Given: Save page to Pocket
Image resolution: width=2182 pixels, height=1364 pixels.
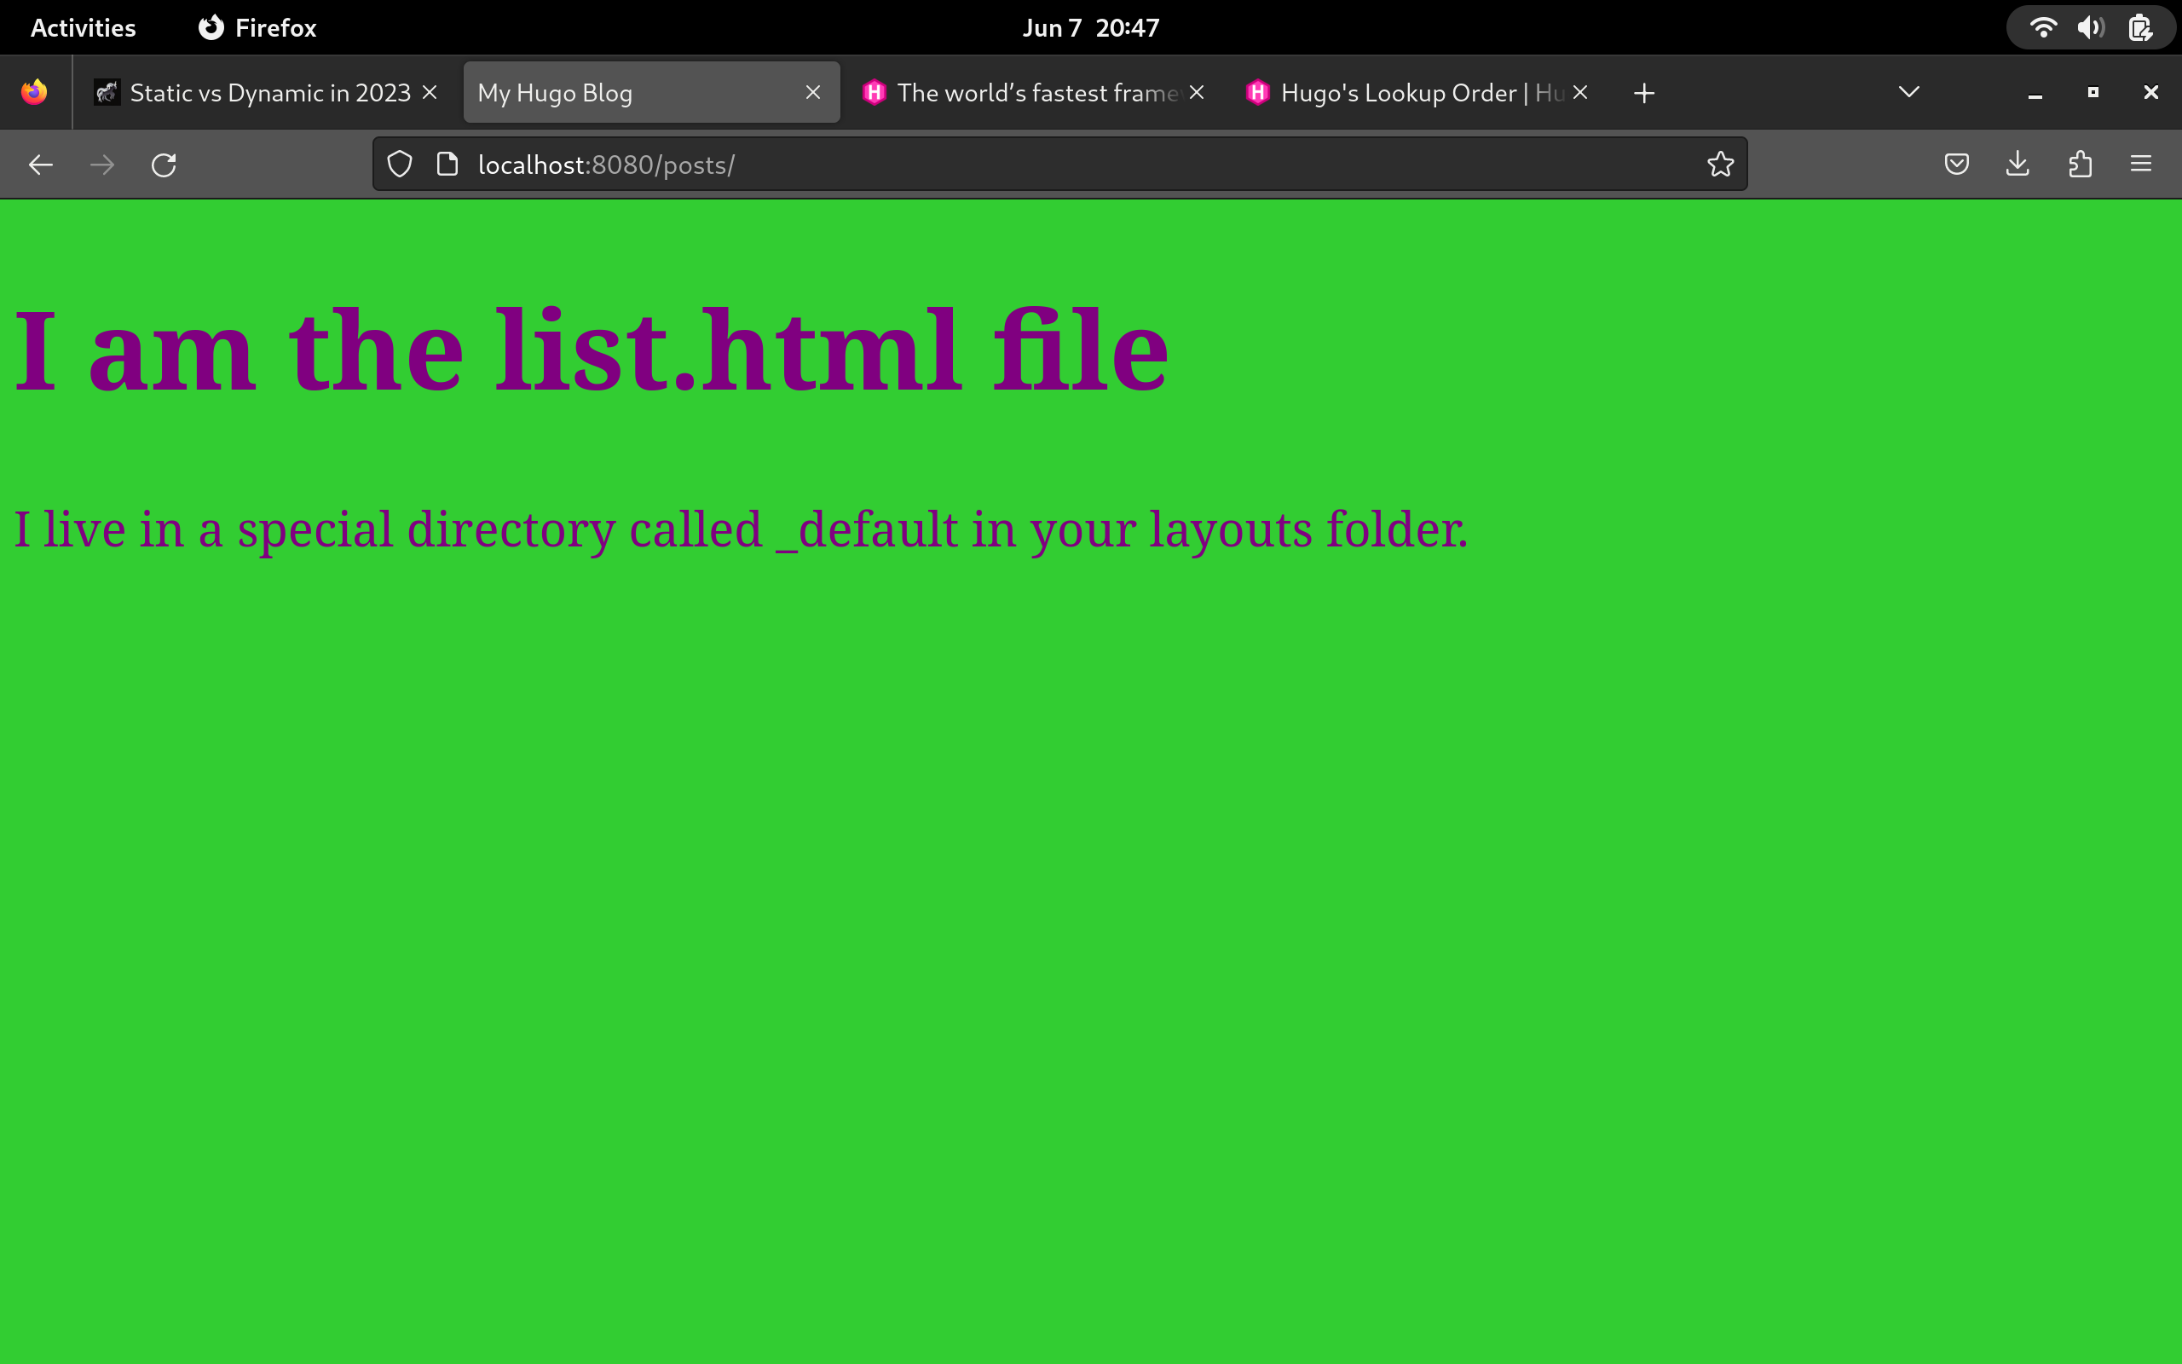Looking at the screenshot, I should click(x=1955, y=164).
